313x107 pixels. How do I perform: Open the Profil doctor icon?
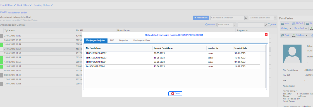(x=283, y=35)
